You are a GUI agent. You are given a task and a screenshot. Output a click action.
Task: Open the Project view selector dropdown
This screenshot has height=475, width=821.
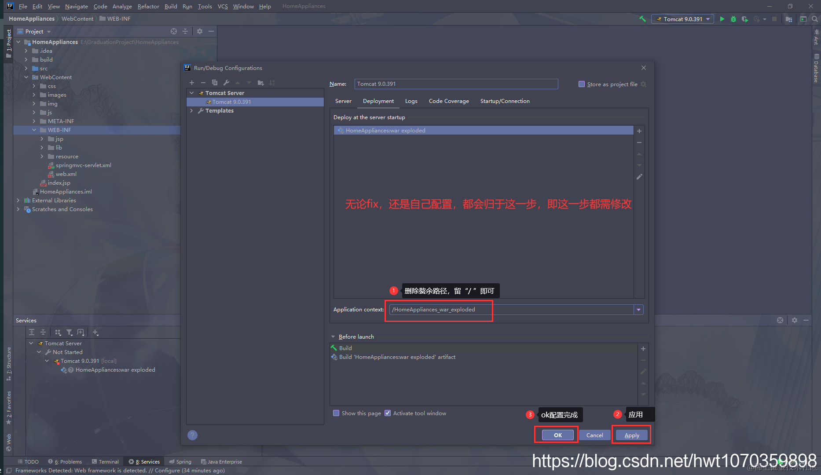tap(49, 32)
